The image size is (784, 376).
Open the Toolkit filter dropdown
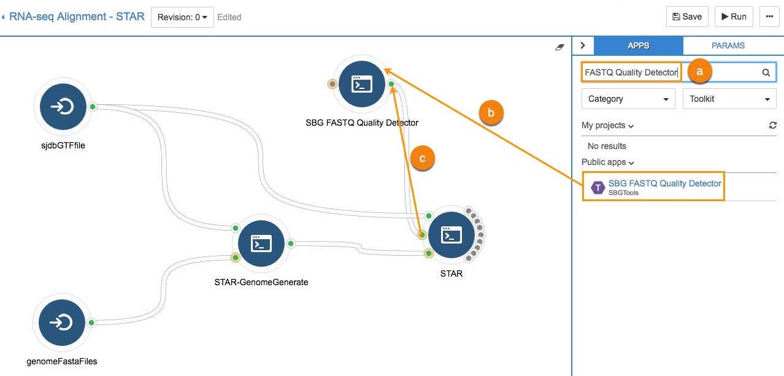pos(729,99)
